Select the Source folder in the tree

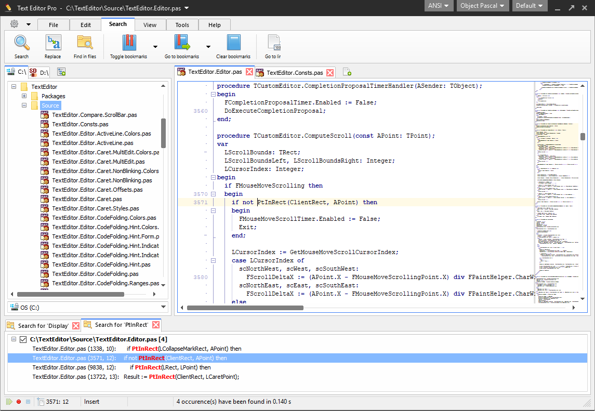coord(50,105)
